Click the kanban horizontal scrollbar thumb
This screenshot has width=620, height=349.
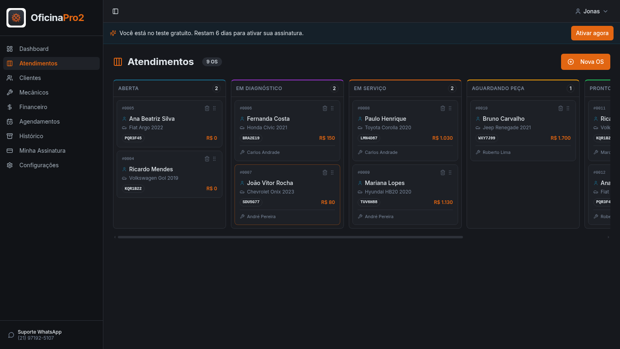(x=290, y=237)
